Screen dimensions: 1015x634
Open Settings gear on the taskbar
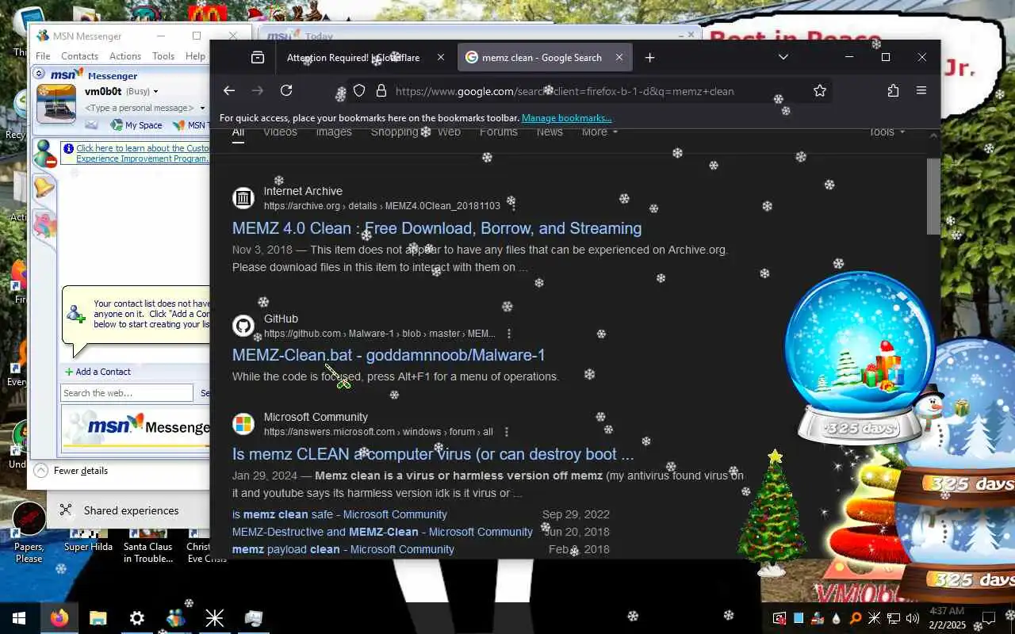[x=137, y=618]
